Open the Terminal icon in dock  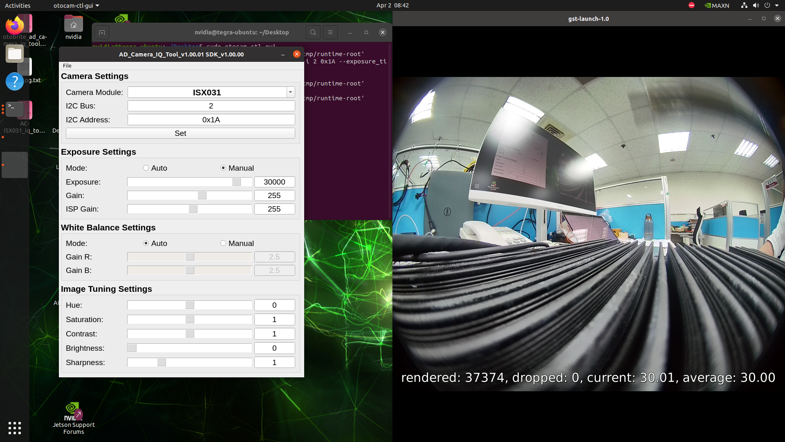[15, 109]
